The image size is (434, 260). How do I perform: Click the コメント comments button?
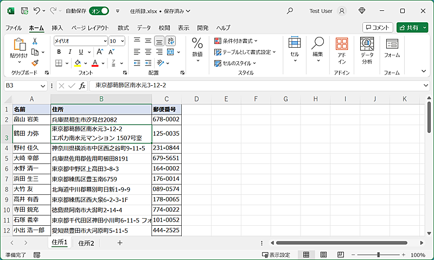[x=378, y=28]
